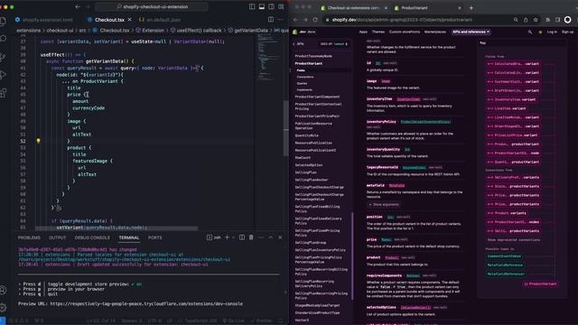
Task: Open the customize layout icon in VS Code
Action: 281,6
